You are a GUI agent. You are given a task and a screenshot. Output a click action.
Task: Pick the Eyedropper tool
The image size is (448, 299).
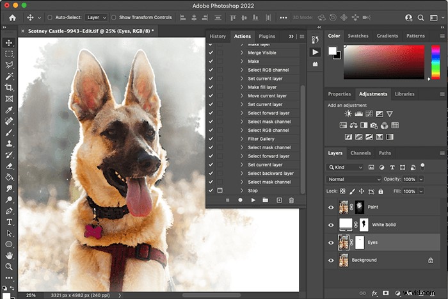pos(9,109)
